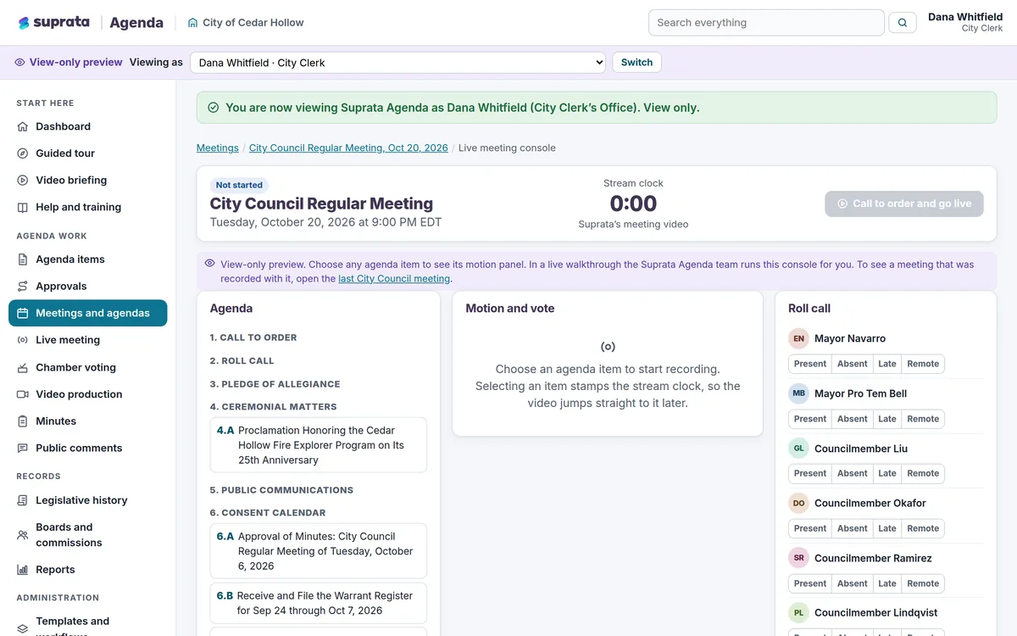The height and width of the screenshot is (636, 1017).
Task: Click the Boards and commissions people icon
Action: click(23, 535)
